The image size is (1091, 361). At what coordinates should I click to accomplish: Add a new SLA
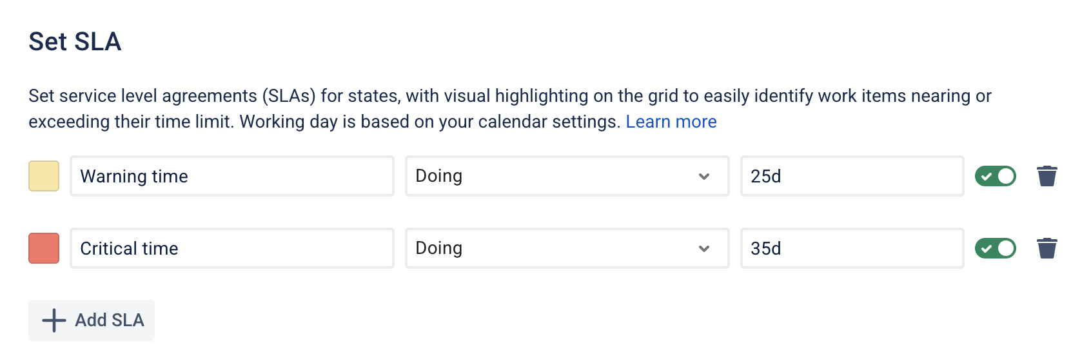(92, 320)
